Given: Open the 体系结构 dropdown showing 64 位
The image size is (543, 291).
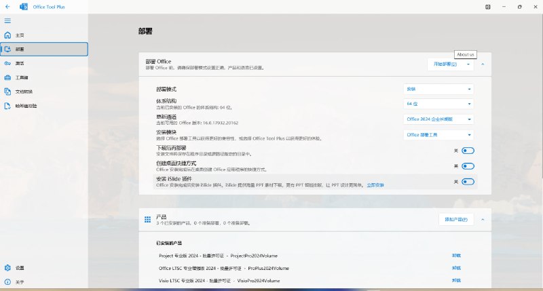Looking at the screenshot, I should coord(438,104).
